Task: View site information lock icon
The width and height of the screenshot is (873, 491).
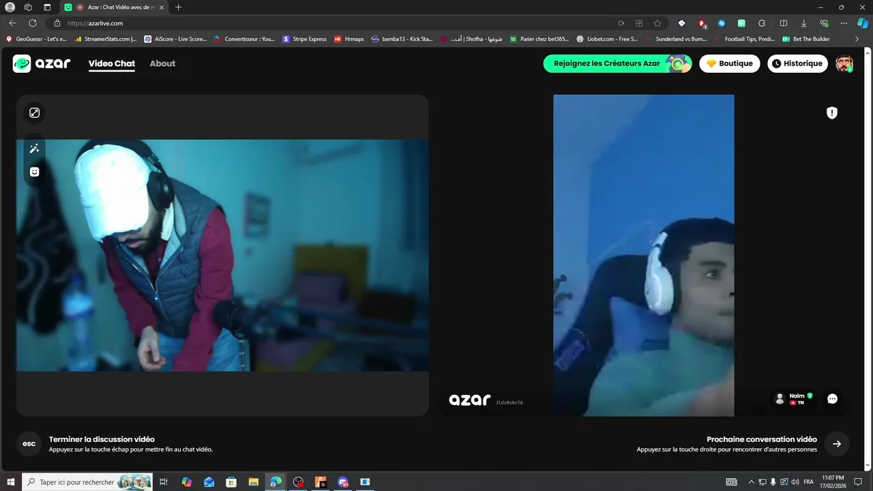Action: click(57, 23)
